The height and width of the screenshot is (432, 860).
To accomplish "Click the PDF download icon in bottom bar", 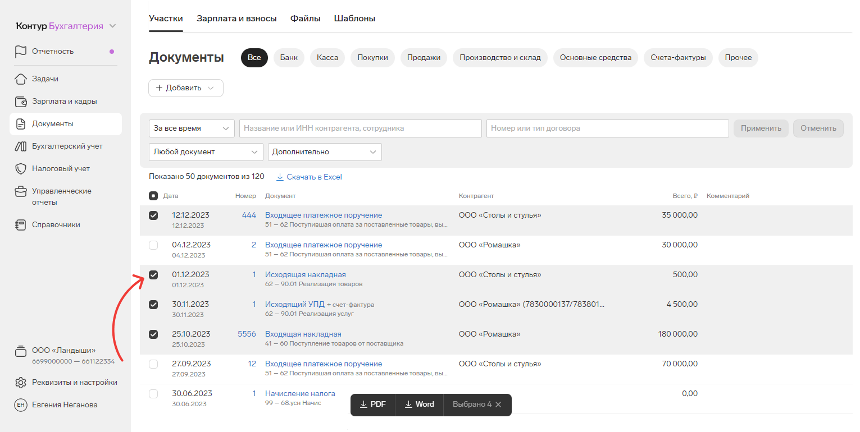I will [x=363, y=405].
